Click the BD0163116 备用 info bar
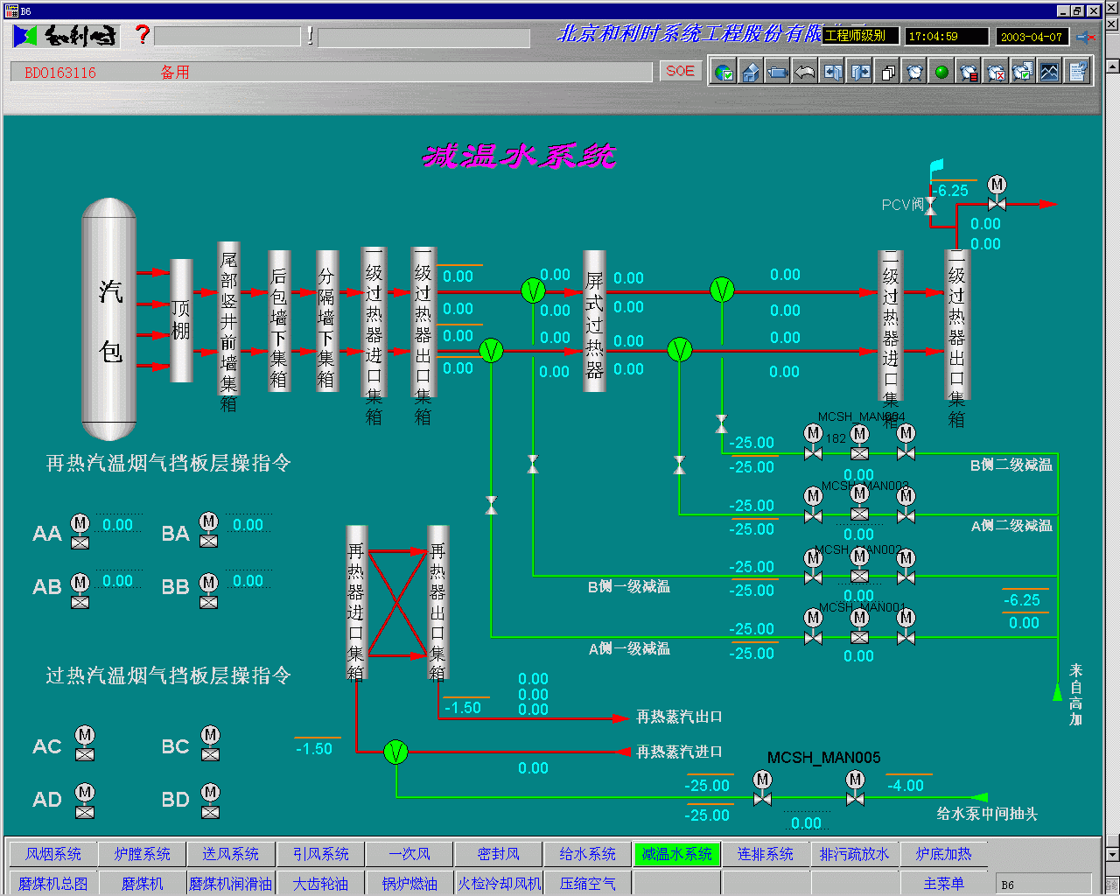The width and height of the screenshot is (1120, 896). click(332, 72)
